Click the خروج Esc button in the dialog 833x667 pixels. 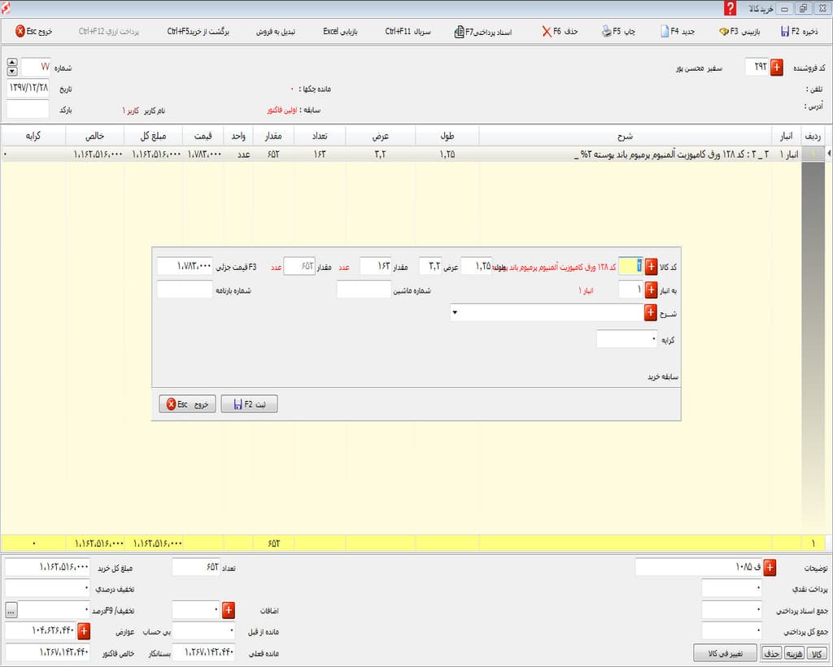[187, 404]
